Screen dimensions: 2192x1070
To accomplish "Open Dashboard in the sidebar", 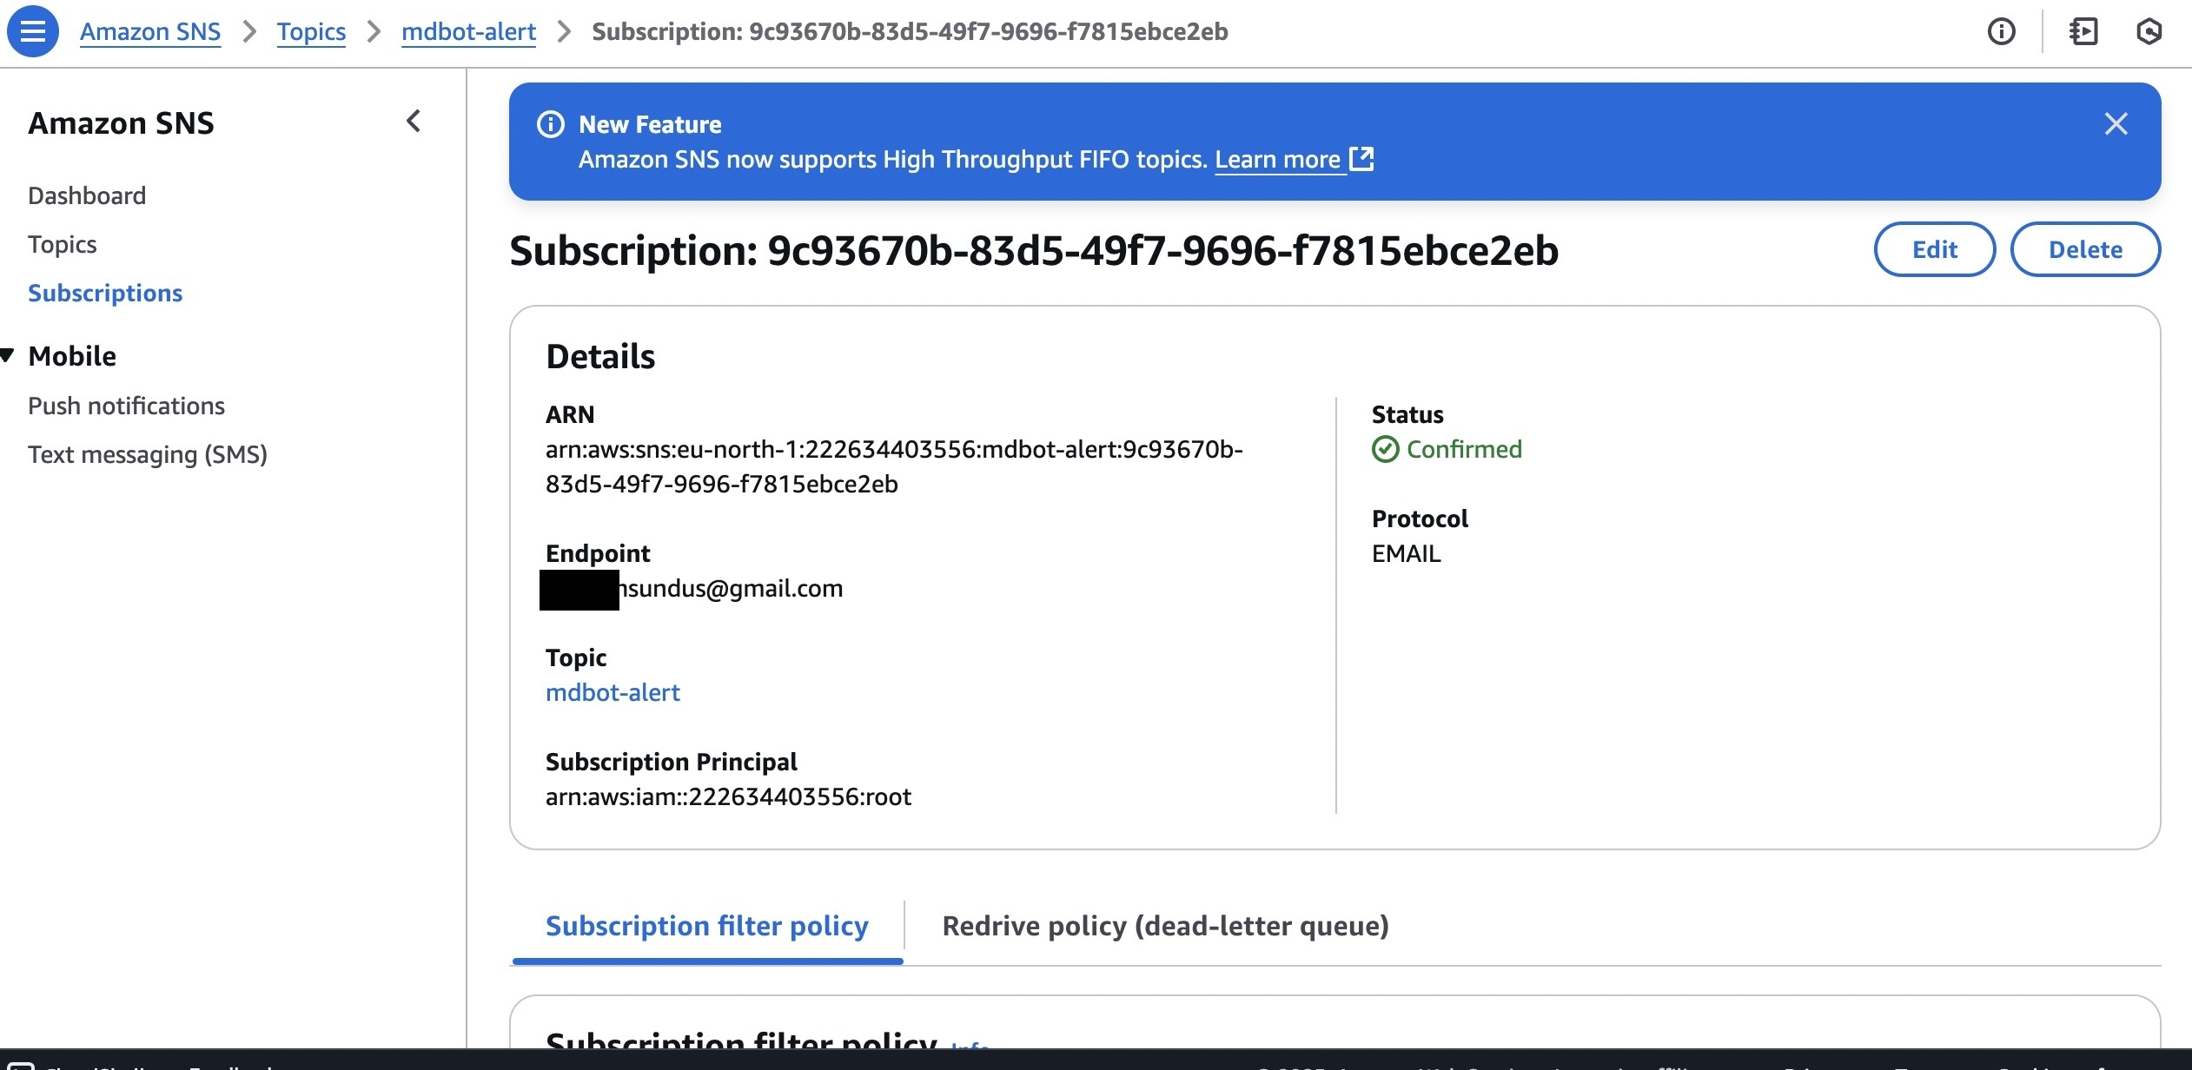I will 87,195.
